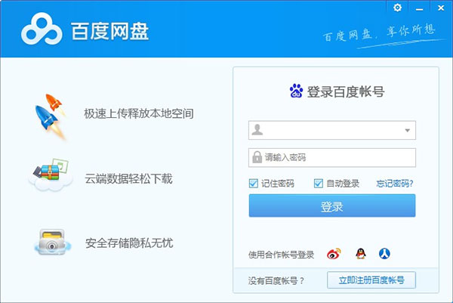This screenshot has width=453, height=303.
Task: Click the Baidu Netdisk cloud logo
Action: coord(40,31)
